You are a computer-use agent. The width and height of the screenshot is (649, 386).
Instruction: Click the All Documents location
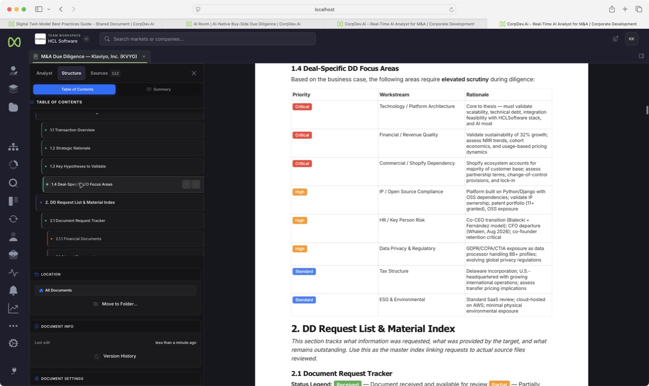(x=115, y=291)
